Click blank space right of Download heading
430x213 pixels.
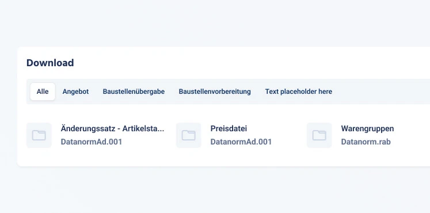pos(247,63)
